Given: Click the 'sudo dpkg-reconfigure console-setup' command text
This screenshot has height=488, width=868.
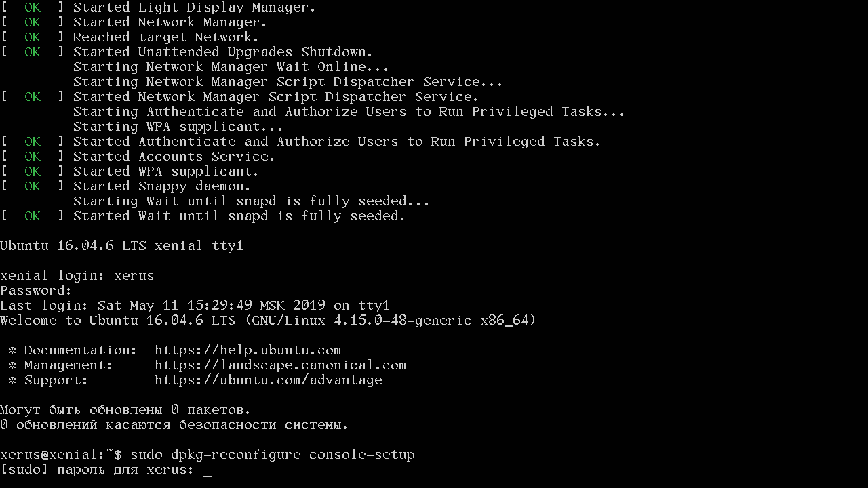Looking at the screenshot, I should point(272,455).
